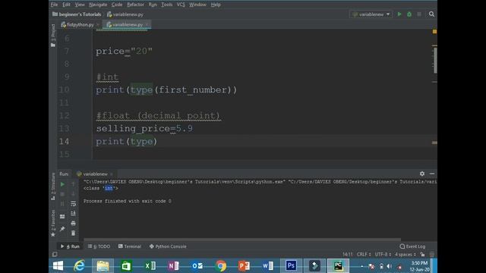Open the Python Console tool window

click(168, 246)
